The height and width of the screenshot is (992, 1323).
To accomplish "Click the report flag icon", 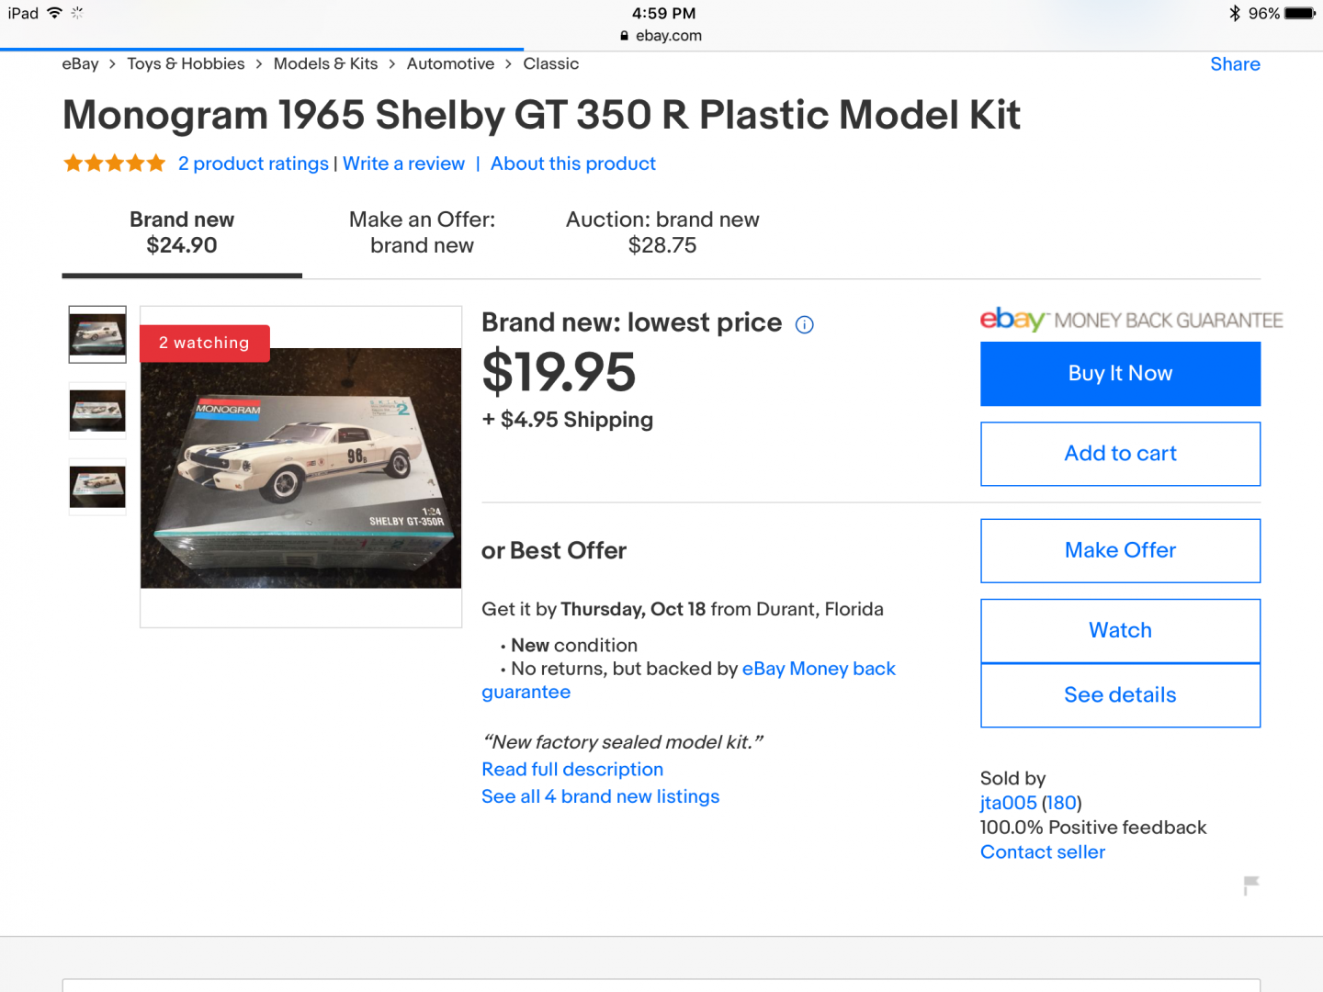I will [1250, 885].
